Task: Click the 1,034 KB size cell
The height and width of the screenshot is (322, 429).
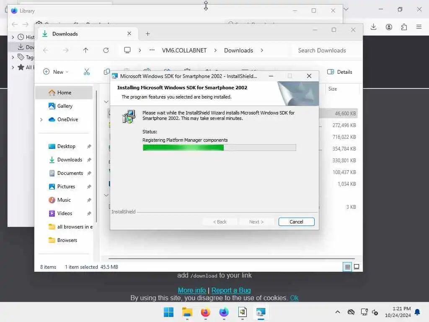Action: (x=346, y=184)
